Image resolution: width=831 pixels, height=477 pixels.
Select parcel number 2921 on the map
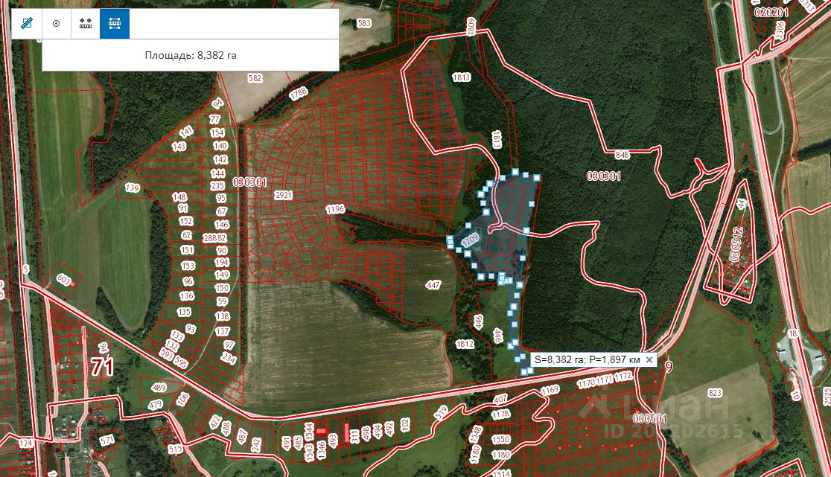pos(284,195)
